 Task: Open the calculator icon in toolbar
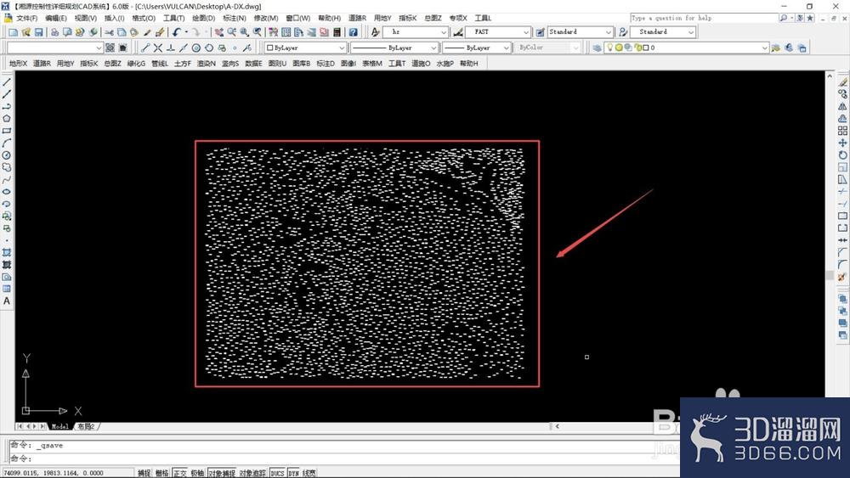point(337,32)
